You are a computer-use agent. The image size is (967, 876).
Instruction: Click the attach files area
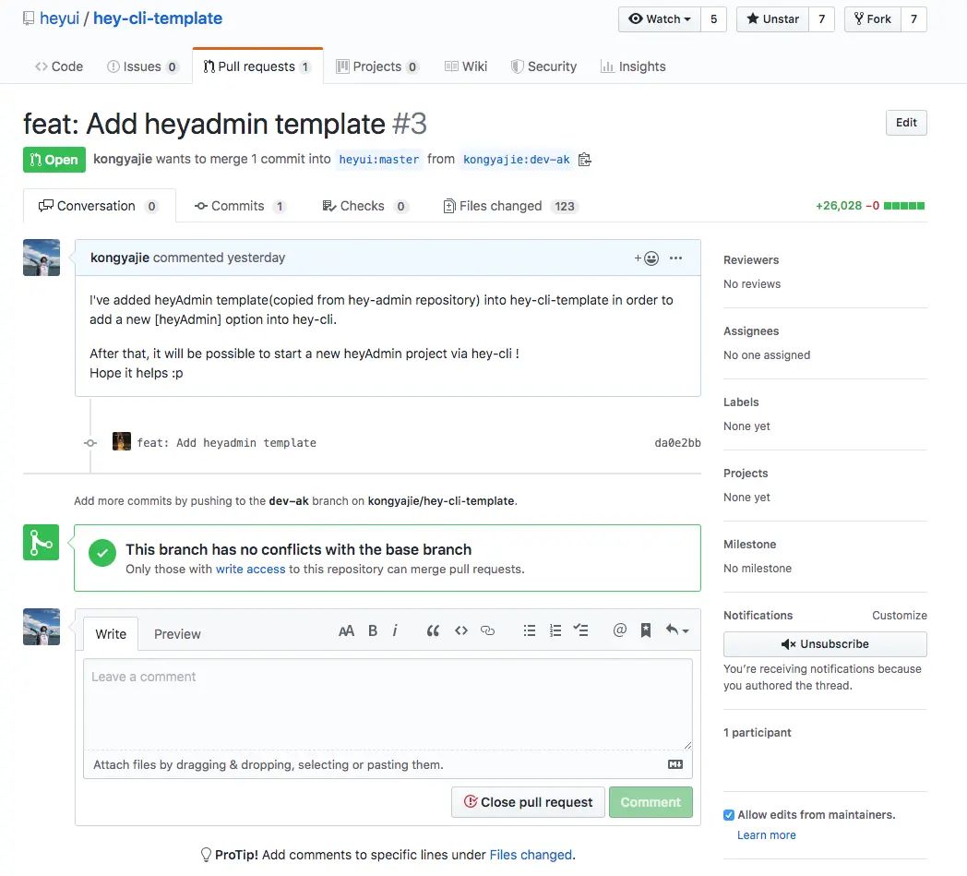[x=388, y=764]
